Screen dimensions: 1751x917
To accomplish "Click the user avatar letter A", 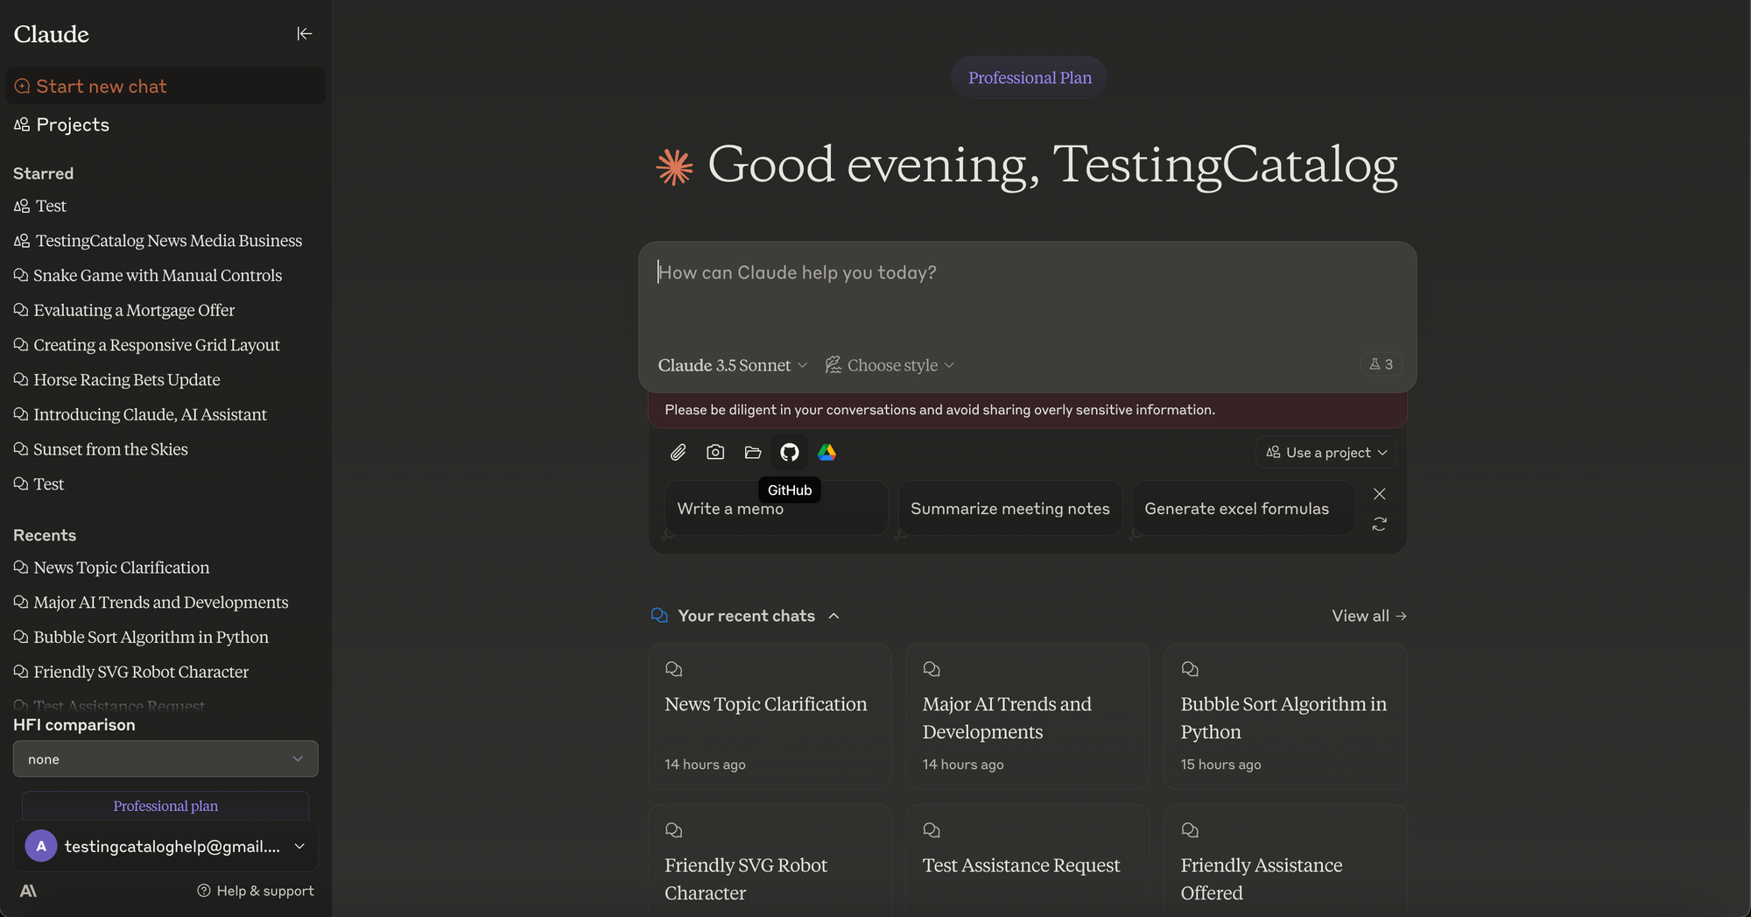I will tap(41, 846).
